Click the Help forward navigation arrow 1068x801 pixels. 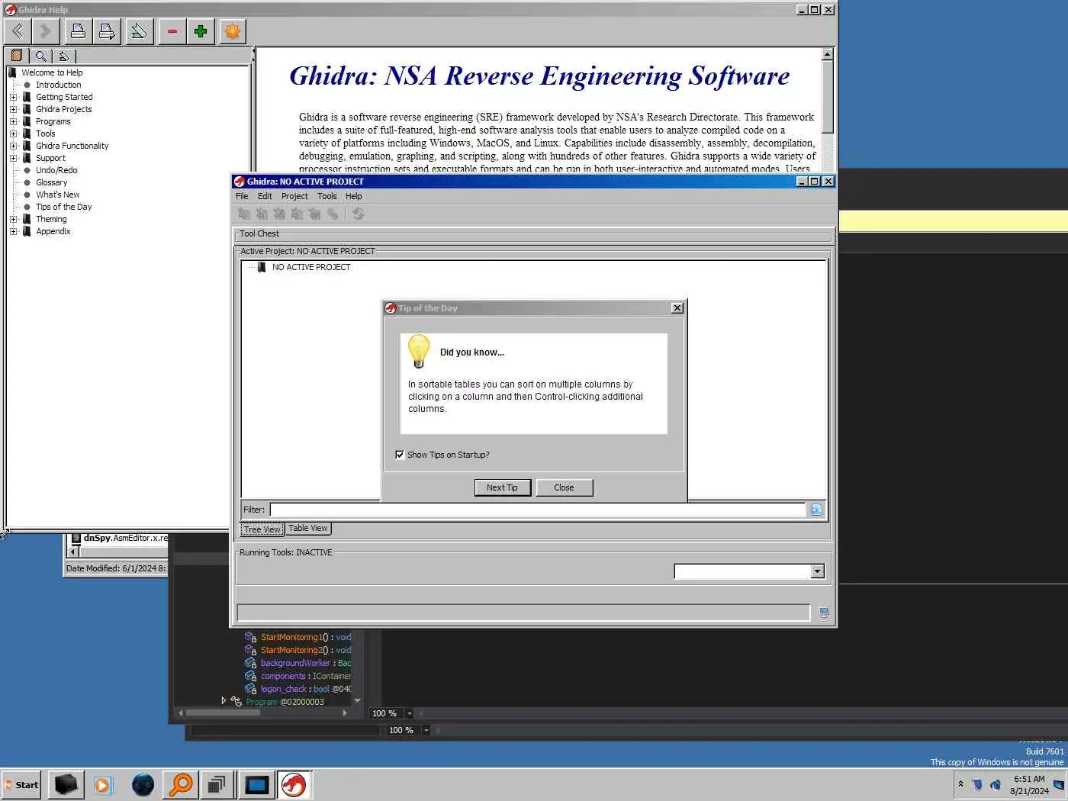coord(45,31)
